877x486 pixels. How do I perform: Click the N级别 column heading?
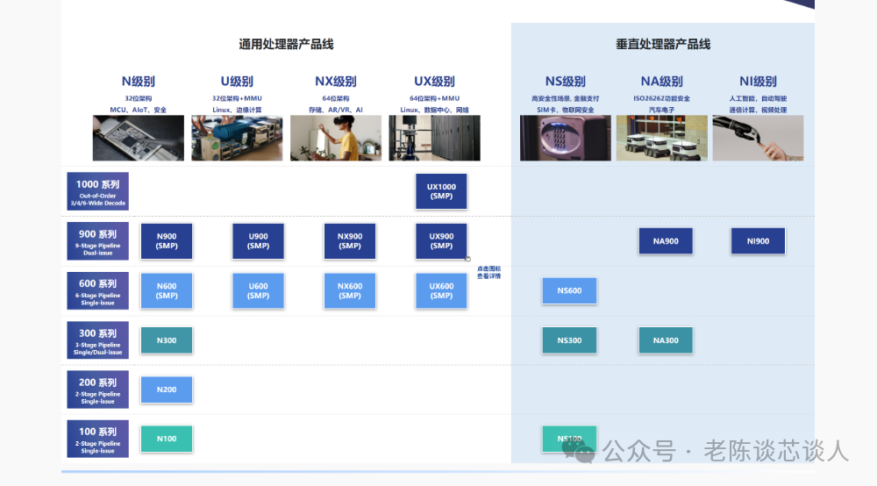click(139, 82)
